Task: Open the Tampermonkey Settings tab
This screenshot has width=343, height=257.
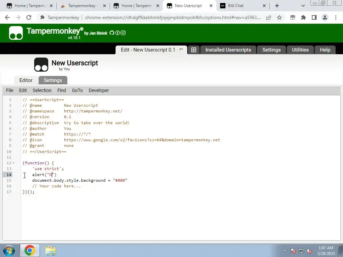Action: click(x=271, y=50)
